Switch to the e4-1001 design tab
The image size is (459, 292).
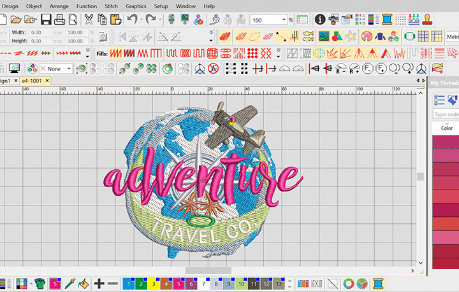pyautogui.click(x=32, y=81)
